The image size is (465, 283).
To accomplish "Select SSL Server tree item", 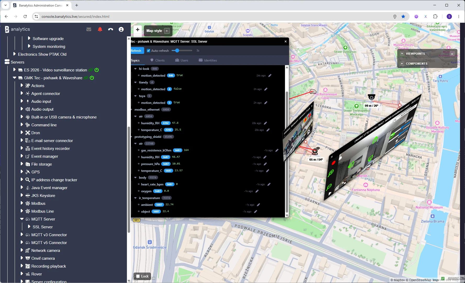I will (x=43, y=227).
